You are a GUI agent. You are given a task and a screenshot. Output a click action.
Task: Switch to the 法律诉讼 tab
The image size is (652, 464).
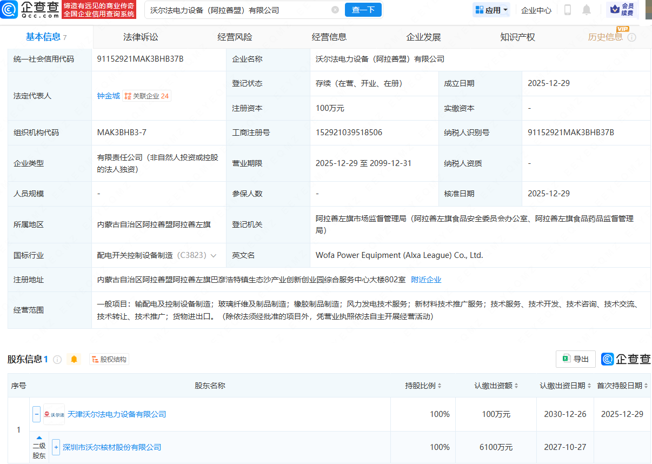coord(141,37)
